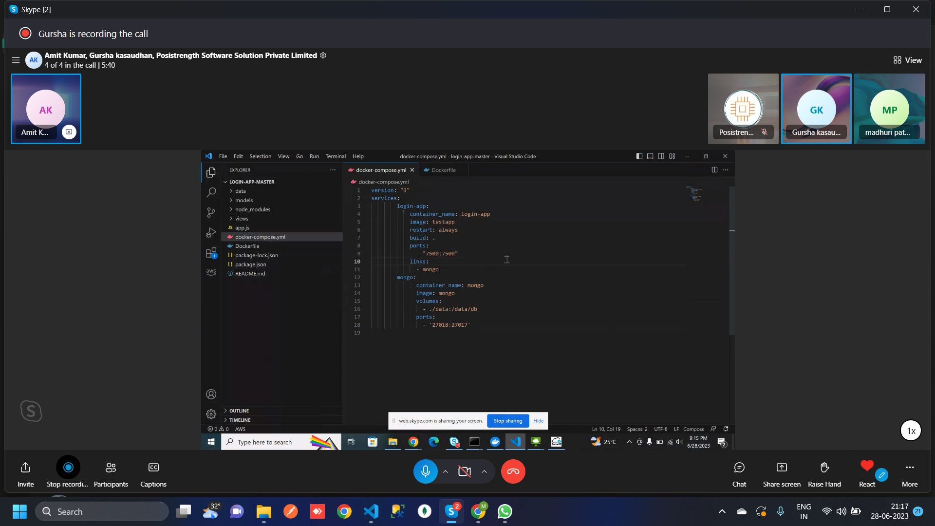Screen dimensions: 935x526
Task: Select madhuri participant tile
Action: pyautogui.click(x=889, y=109)
